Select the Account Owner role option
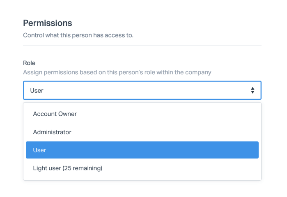This screenshot has width=287, height=197. [x=55, y=114]
